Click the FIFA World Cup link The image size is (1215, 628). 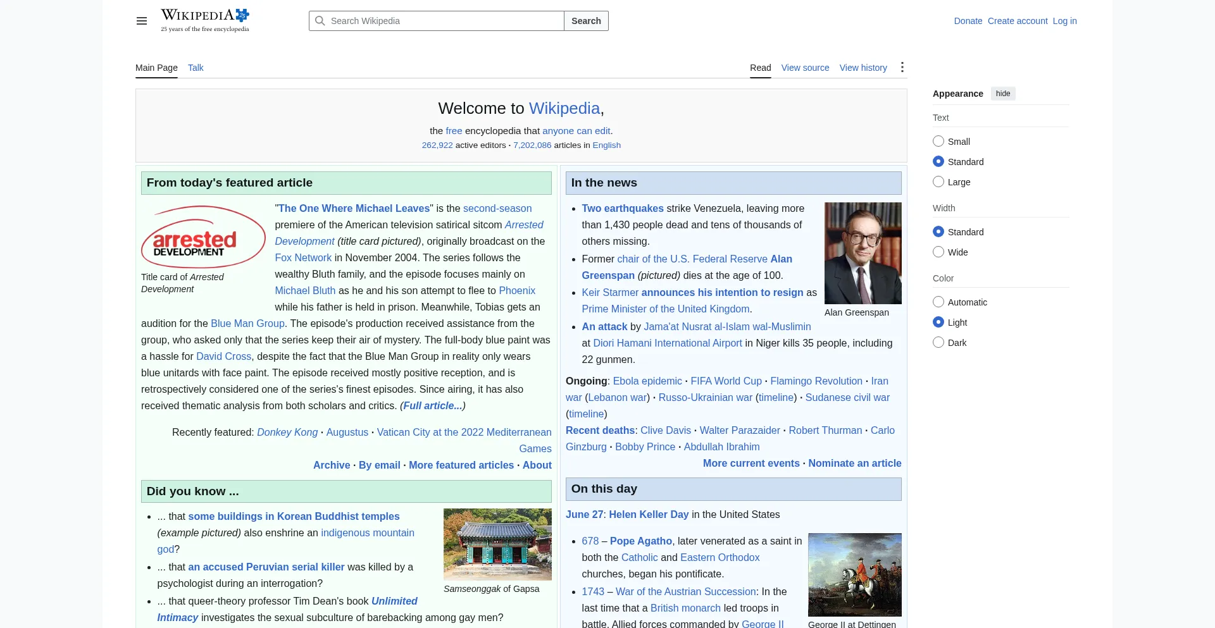point(726,381)
